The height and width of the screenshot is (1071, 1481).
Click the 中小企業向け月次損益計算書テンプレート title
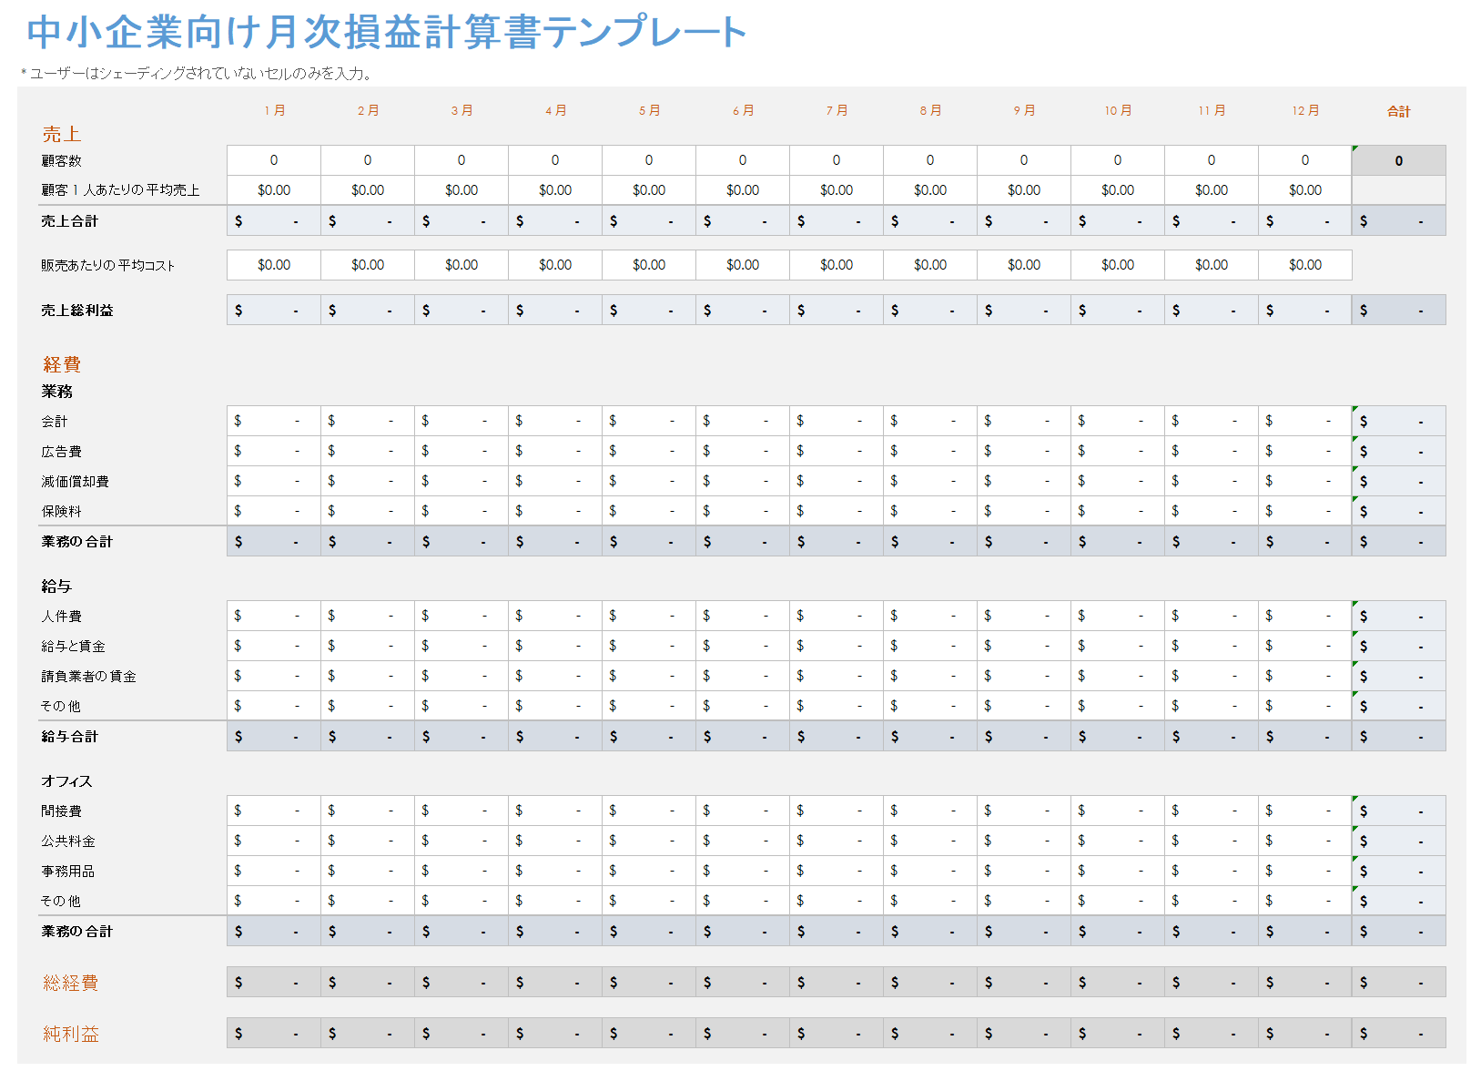(387, 32)
